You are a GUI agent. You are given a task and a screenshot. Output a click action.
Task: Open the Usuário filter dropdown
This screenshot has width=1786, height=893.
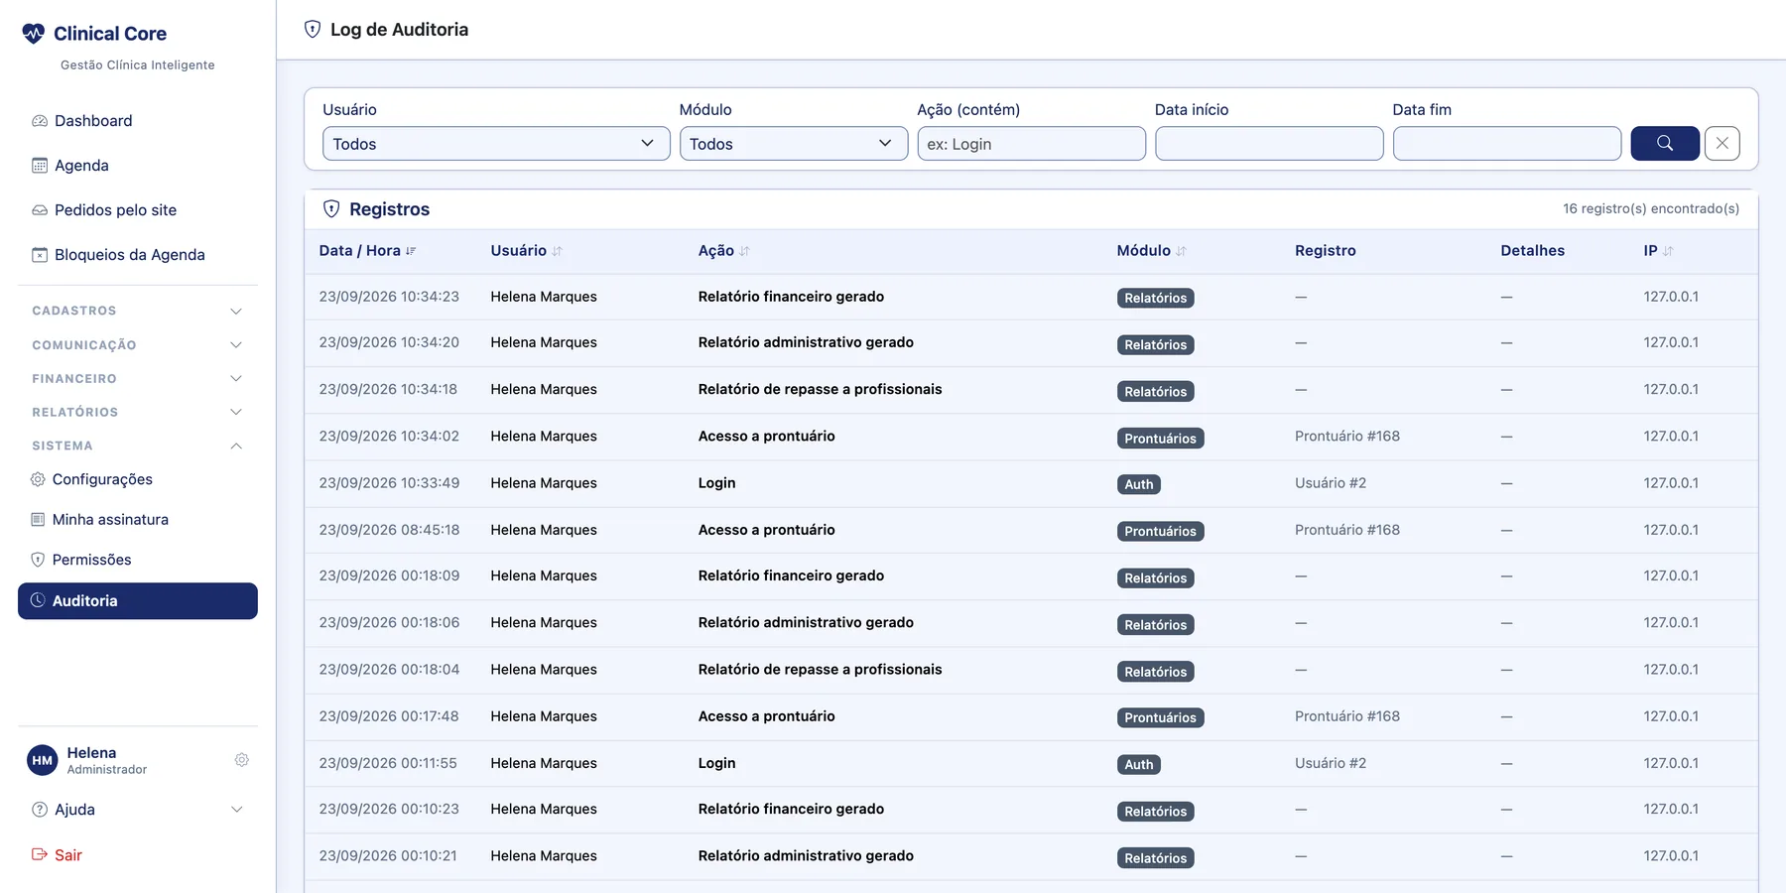[496, 143]
